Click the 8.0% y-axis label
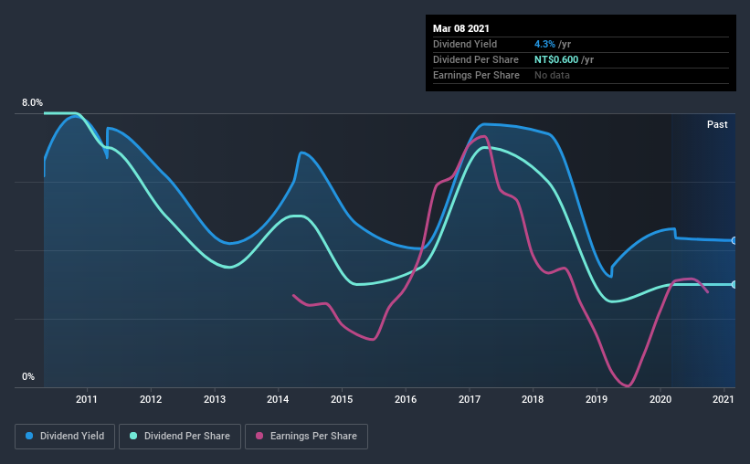The height and width of the screenshot is (464, 750). [x=32, y=103]
